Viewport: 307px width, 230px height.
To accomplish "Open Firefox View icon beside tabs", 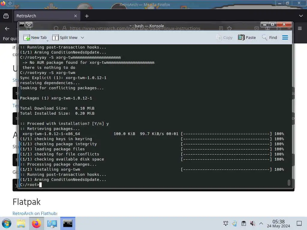I will coord(6,16).
